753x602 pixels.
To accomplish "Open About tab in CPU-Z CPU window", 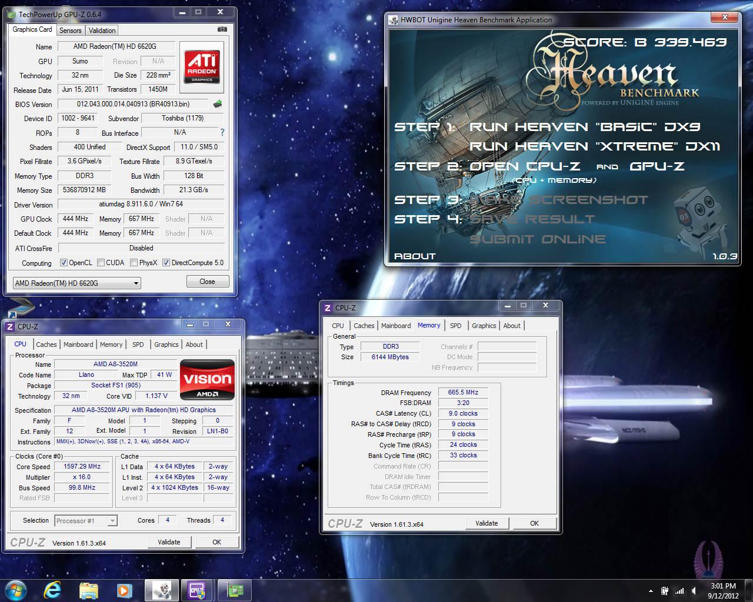I will pyautogui.click(x=194, y=345).
